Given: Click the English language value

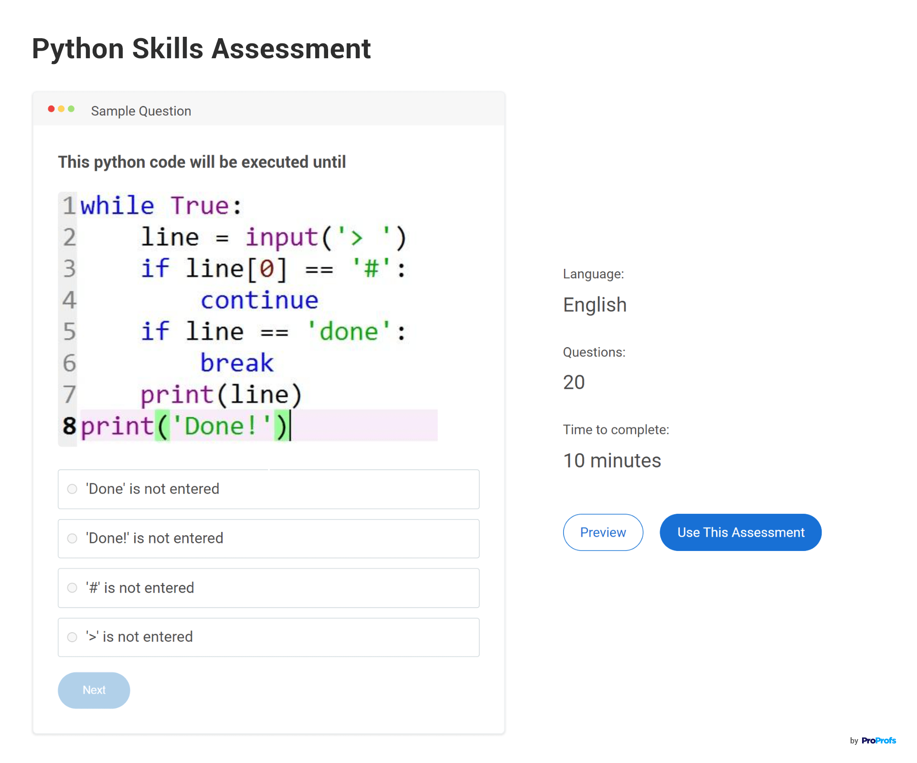Looking at the screenshot, I should pos(595,305).
